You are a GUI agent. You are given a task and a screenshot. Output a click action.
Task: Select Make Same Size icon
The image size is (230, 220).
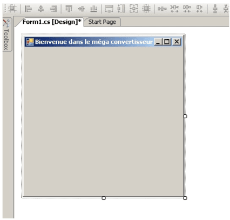pyautogui.click(x=134, y=9)
